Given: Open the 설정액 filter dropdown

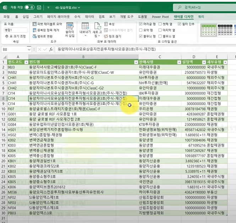Looking at the screenshot, I should pos(204,62).
